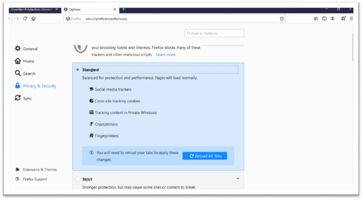The height and width of the screenshot is (200, 363).
Task: Bookmark this page with the star icon
Action: tap(282, 19)
